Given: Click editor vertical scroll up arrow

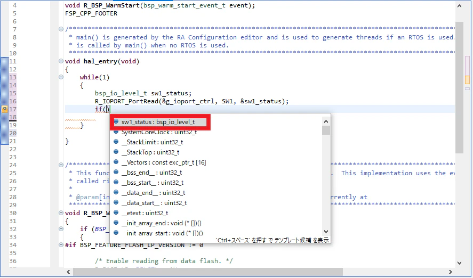Looking at the screenshot, I should [459, 6].
